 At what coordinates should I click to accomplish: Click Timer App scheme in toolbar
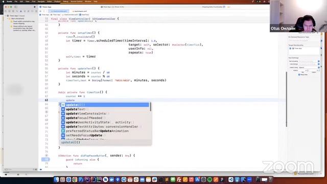106,7
